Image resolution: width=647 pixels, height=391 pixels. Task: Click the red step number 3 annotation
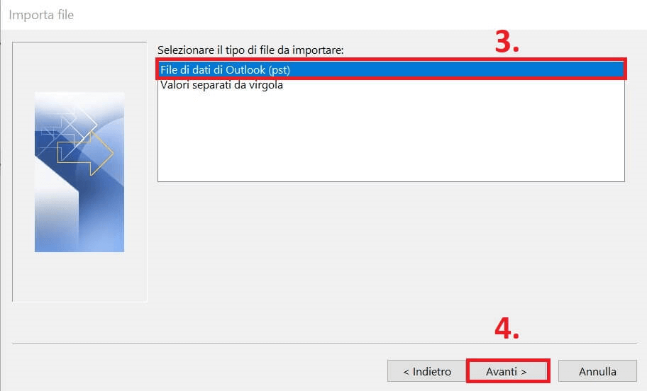click(507, 42)
